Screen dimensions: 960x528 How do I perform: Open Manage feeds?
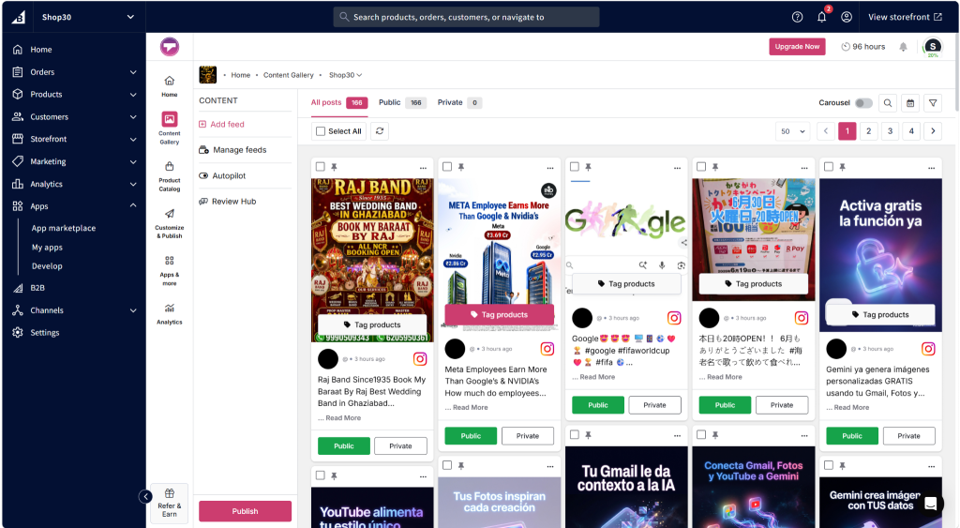point(239,150)
